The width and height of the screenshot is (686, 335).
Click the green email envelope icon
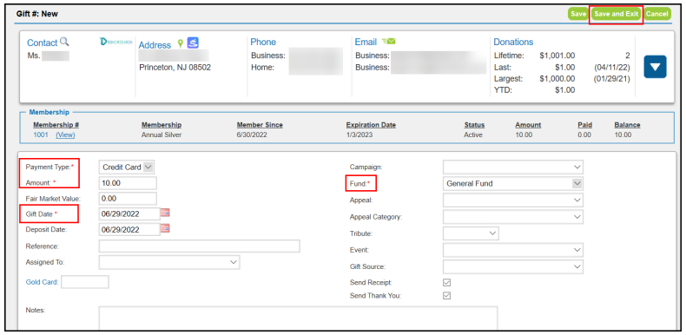pos(388,41)
